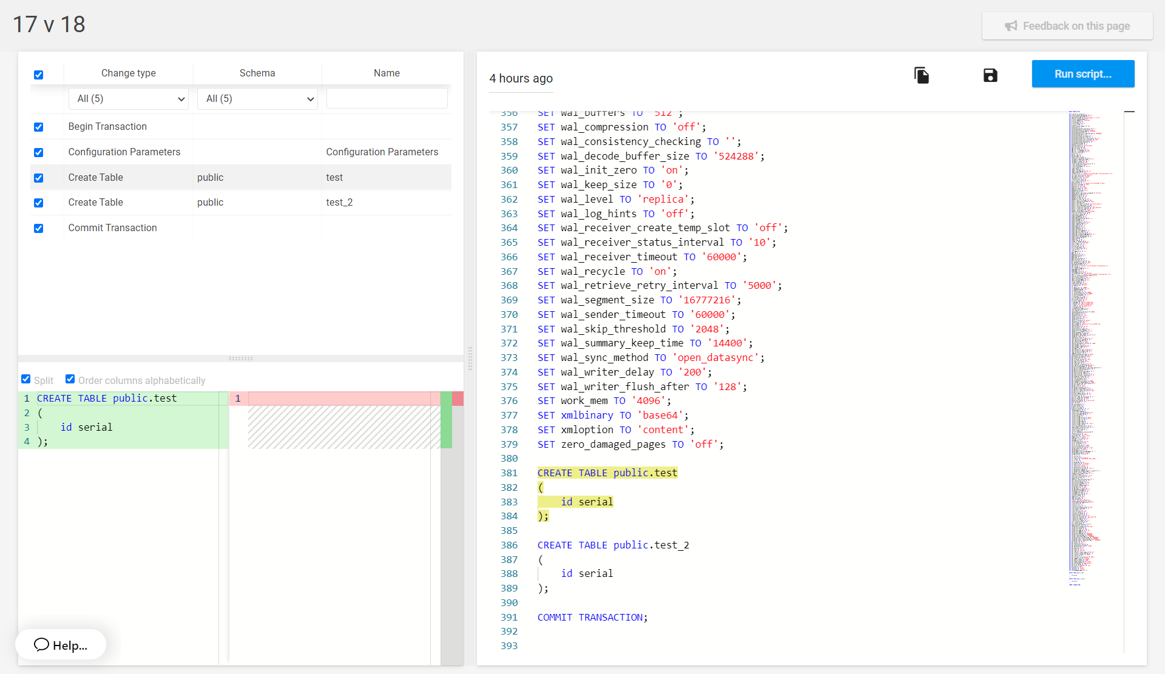Click the Name filter input field
Image resolution: width=1165 pixels, height=674 pixels.
coord(387,99)
